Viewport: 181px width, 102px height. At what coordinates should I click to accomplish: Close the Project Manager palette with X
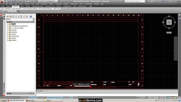pos(4,14)
